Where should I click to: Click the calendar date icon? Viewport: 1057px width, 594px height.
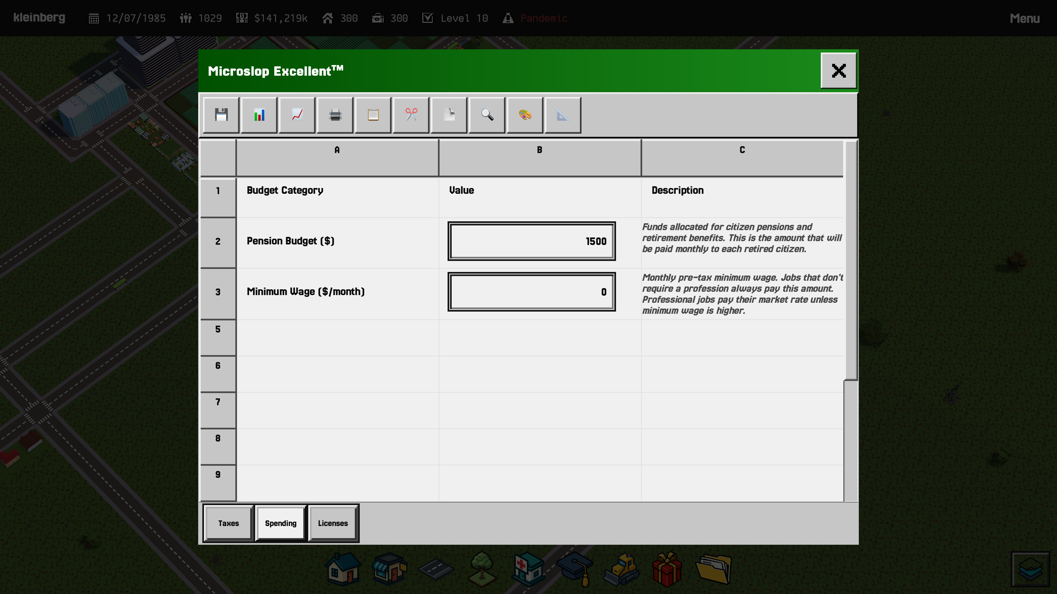(x=94, y=18)
